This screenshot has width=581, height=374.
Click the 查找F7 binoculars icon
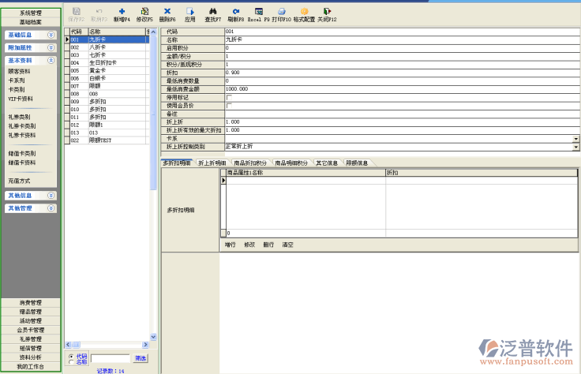212,10
